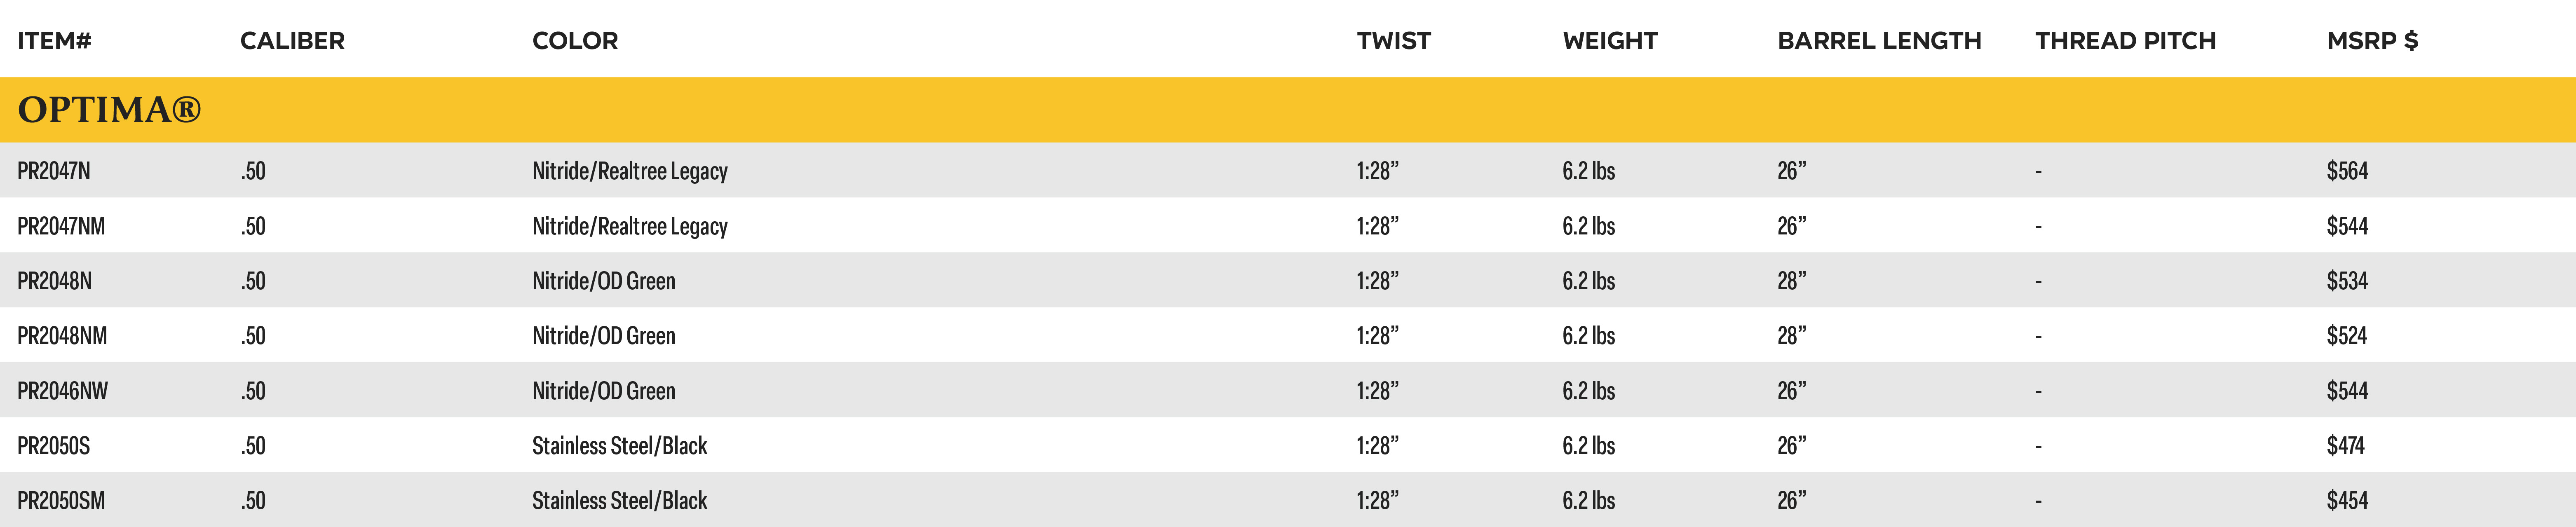Screen dimensions: 2576x527
Task: Select the $474 price cell
Action: click(2345, 446)
